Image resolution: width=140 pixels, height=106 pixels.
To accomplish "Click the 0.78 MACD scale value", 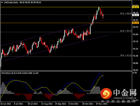I will click(x=135, y=73).
